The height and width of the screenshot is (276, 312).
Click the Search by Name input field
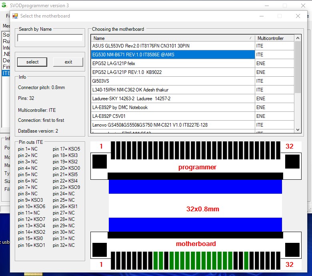(x=50, y=38)
